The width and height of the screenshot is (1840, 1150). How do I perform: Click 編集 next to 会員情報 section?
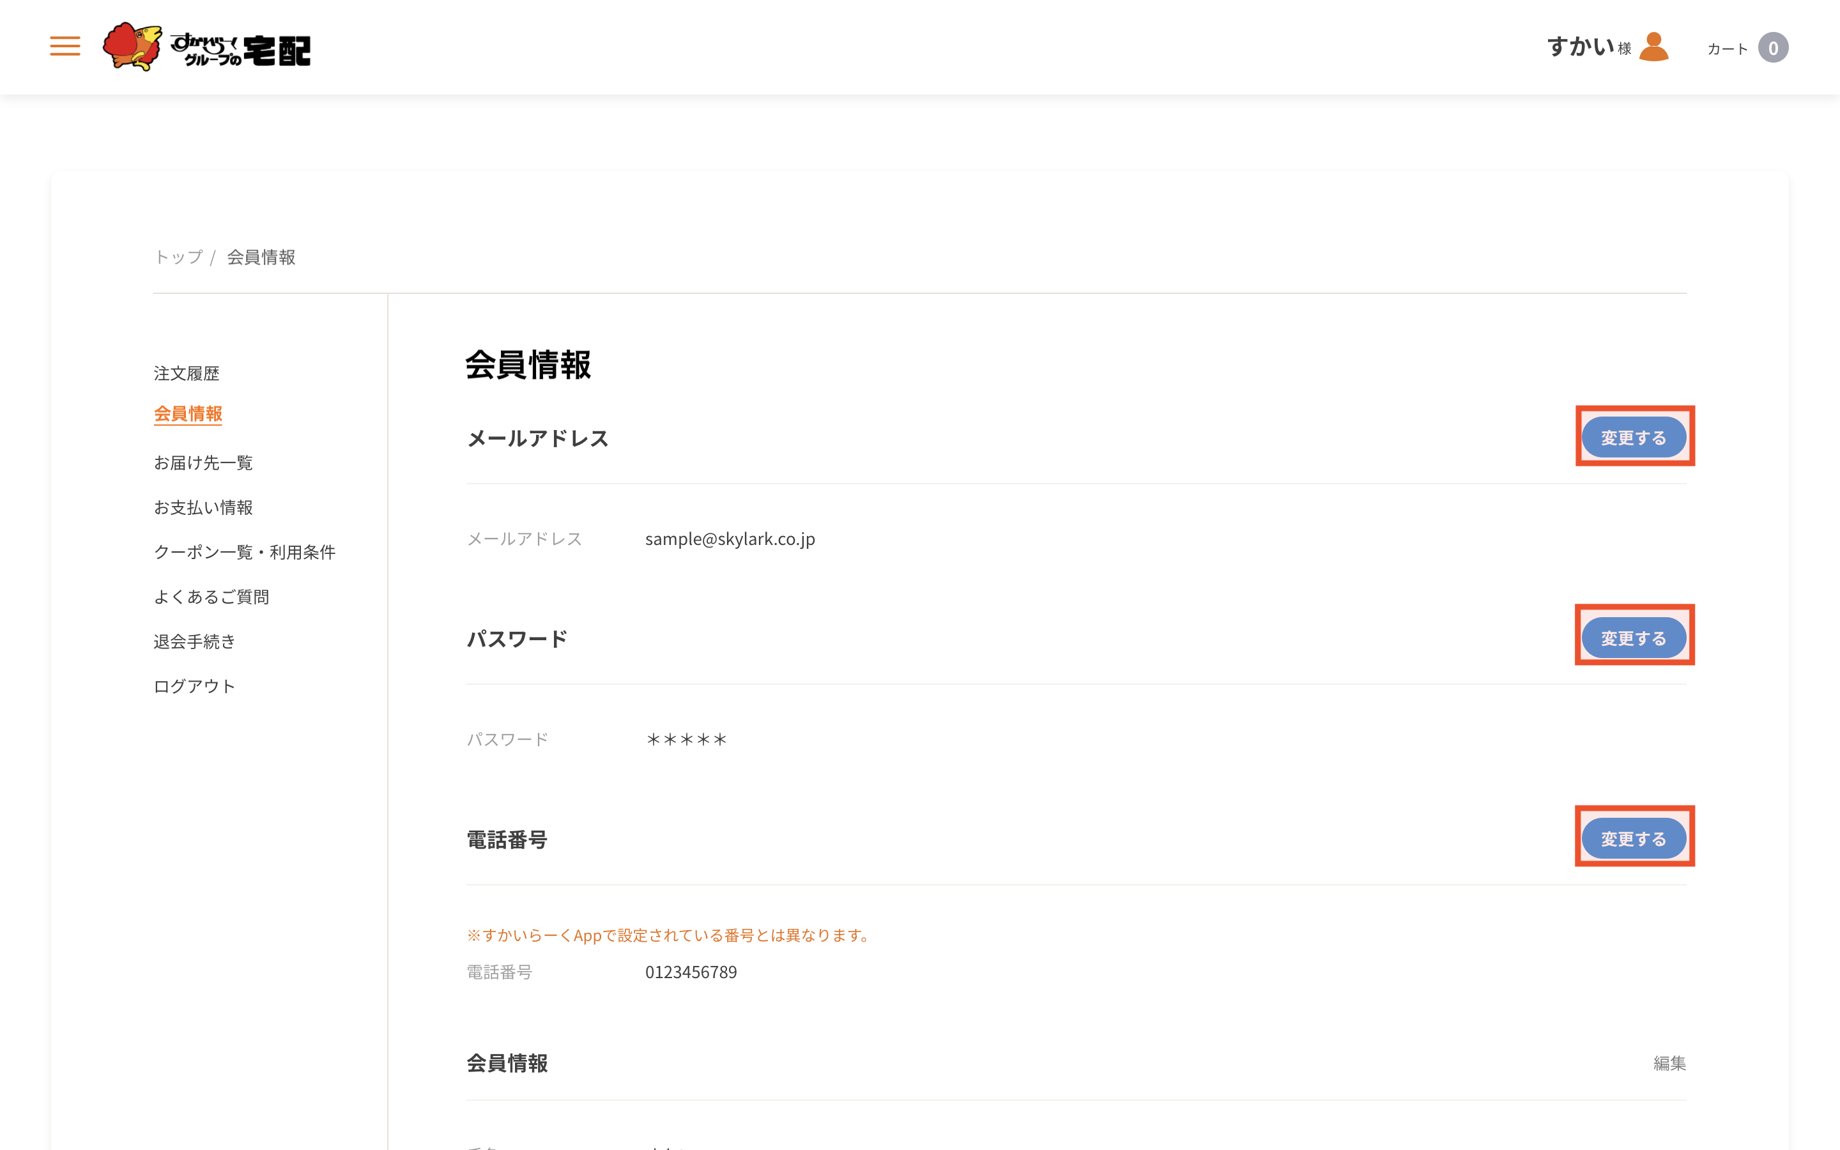[x=1669, y=1063]
